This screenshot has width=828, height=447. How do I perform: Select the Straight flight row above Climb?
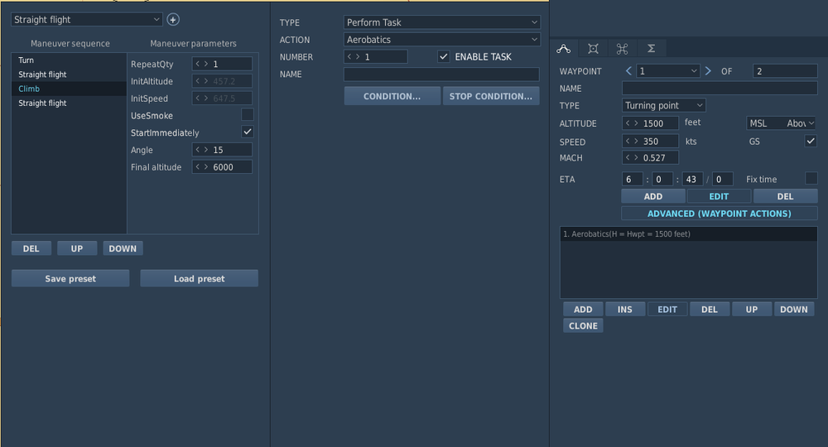70,74
